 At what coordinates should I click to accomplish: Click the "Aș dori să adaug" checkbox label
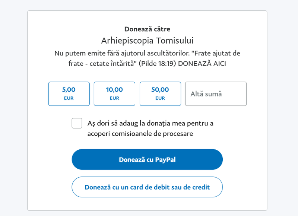(x=150, y=123)
